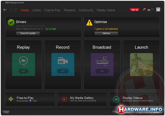Open the recommended Smite game icon
Image resolution: width=165 pixels, height=116 pixels.
click(x=31, y=101)
